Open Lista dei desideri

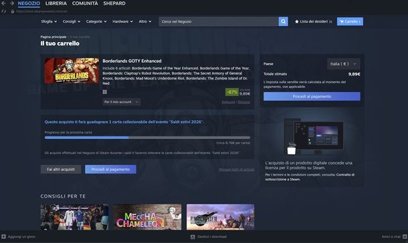313,21
